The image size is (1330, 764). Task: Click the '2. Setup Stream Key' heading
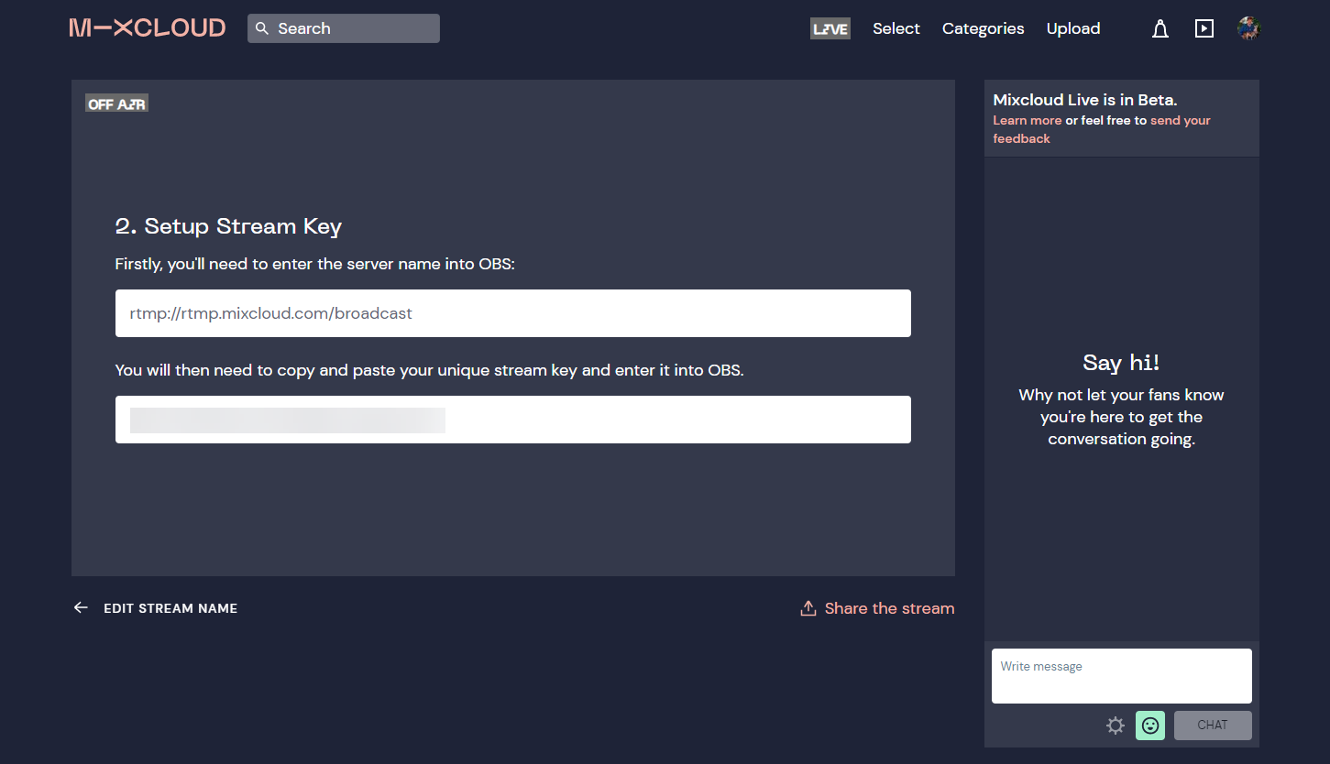tap(228, 226)
